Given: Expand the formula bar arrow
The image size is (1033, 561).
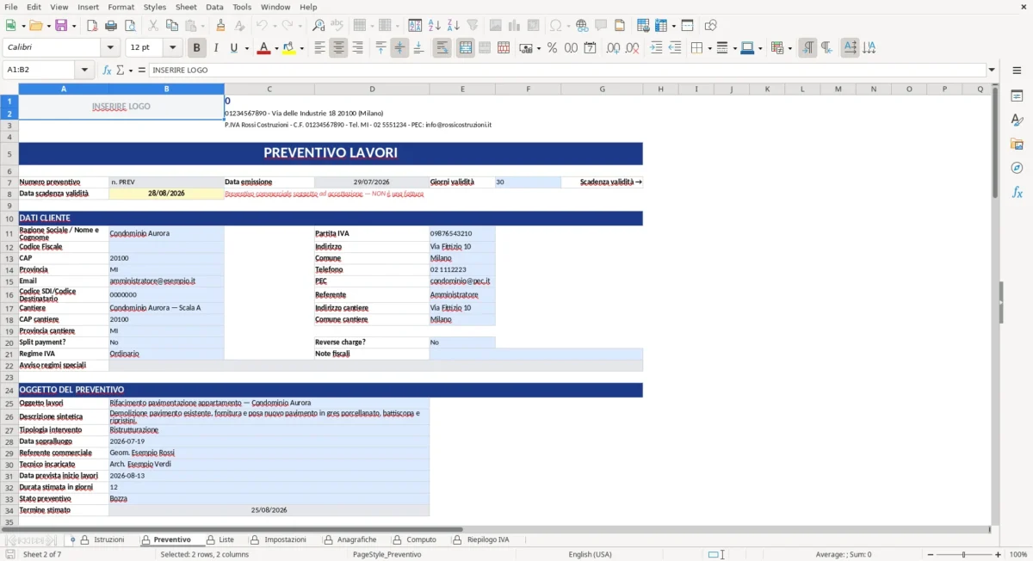Looking at the screenshot, I should pyautogui.click(x=992, y=70).
